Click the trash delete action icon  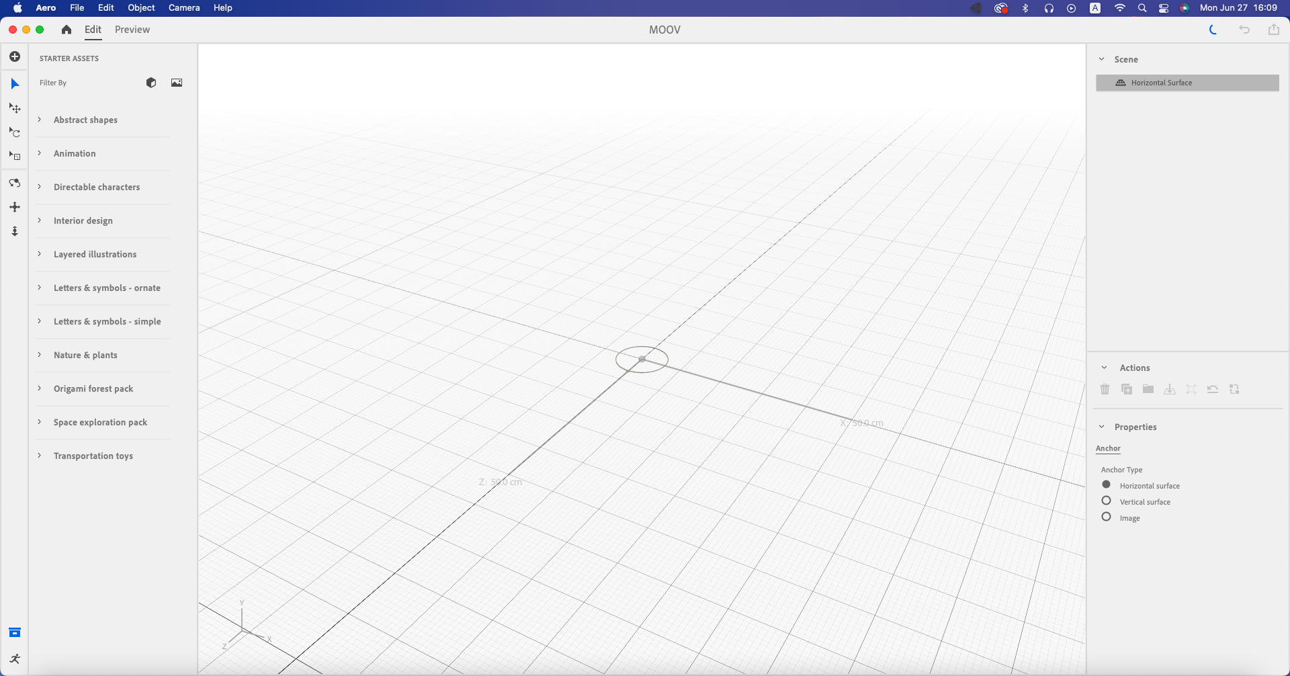[1105, 389]
